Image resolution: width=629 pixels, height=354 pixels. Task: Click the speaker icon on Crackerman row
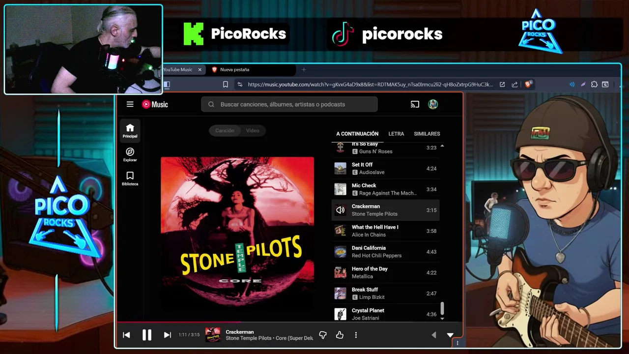point(340,210)
